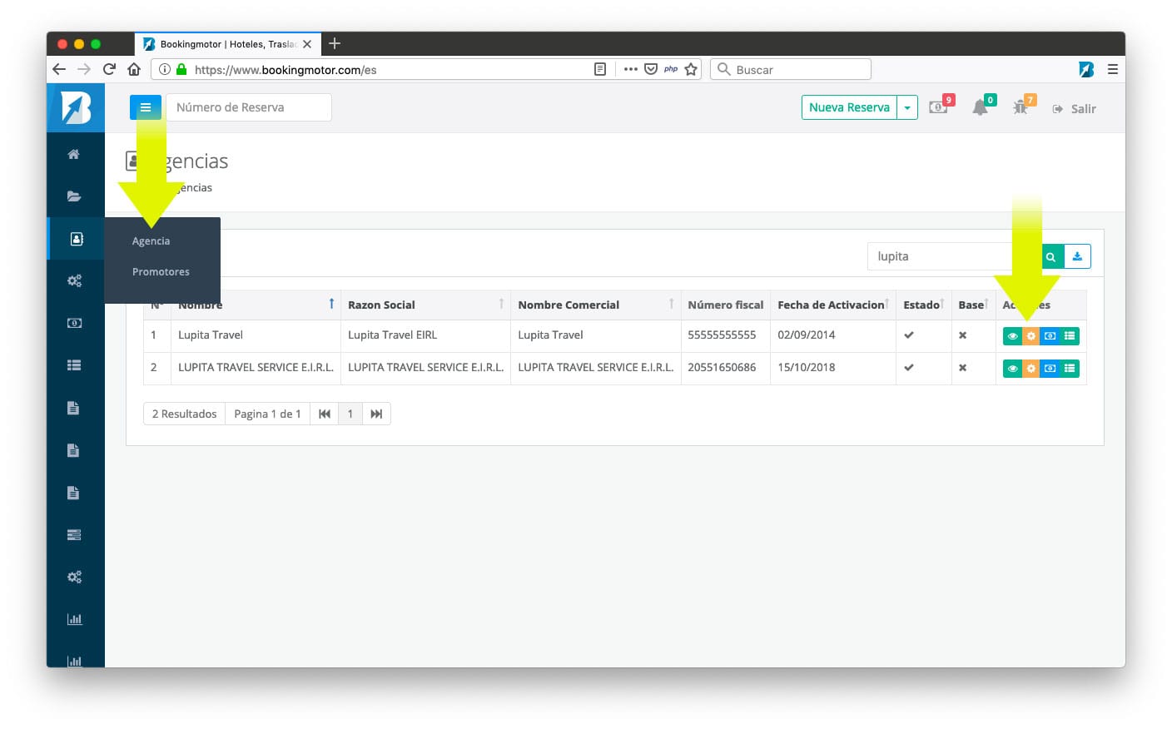
Task: Bookmark page with star icon
Action: pos(691,69)
